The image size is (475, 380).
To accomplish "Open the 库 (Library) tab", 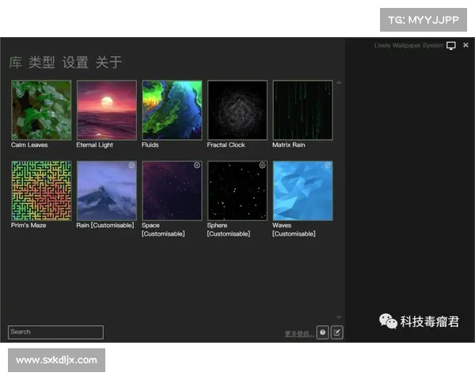I will click(16, 63).
